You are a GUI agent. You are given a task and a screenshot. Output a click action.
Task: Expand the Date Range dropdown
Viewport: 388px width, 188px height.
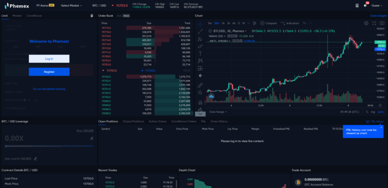pyautogui.click(x=218, y=112)
